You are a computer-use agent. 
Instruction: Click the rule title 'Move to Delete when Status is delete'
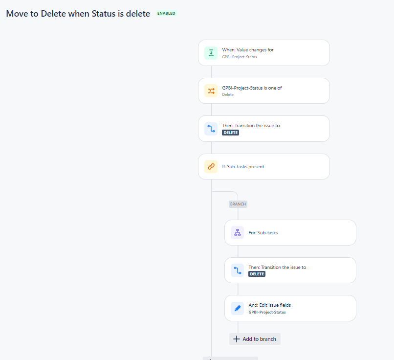coord(78,14)
